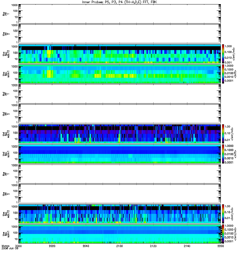This screenshot has height=255, width=239.
Task: Select the "the fff 2" panel label
Action: [6, 194]
